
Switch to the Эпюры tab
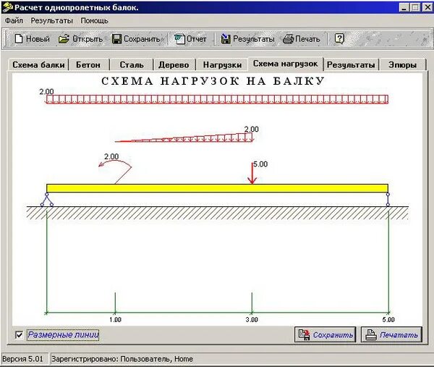pos(402,65)
